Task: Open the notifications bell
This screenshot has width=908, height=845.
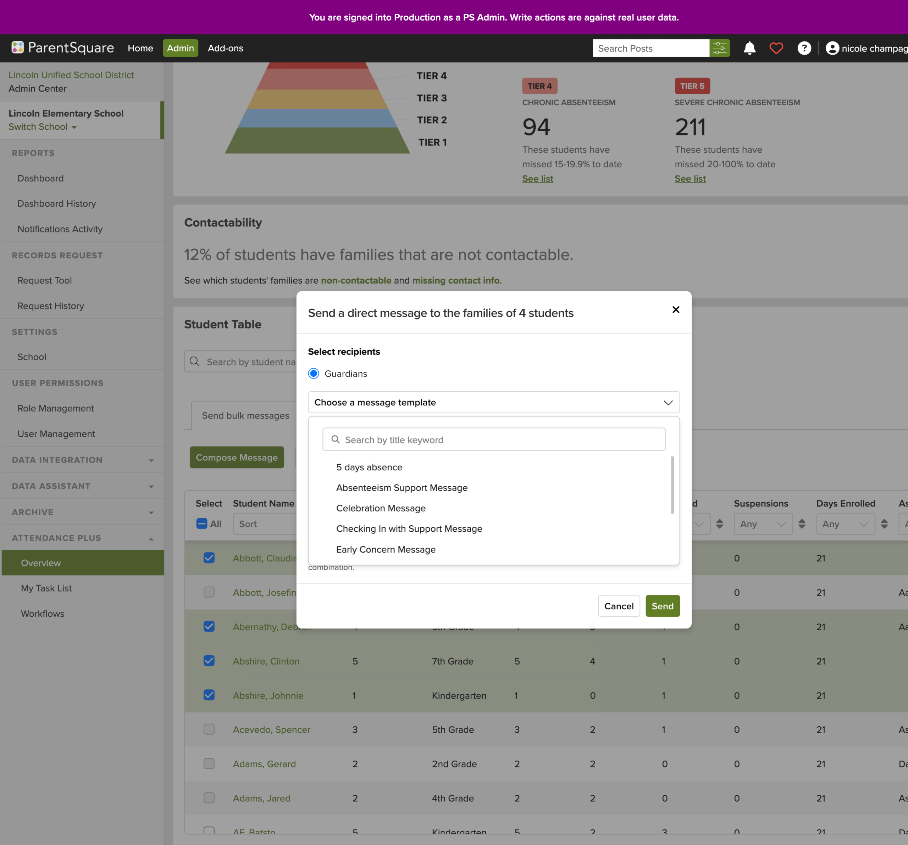Action: pos(749,48)
